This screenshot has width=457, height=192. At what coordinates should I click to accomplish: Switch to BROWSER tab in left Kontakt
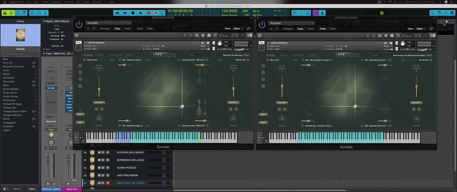pyautogui.click(x=115, y=55)
